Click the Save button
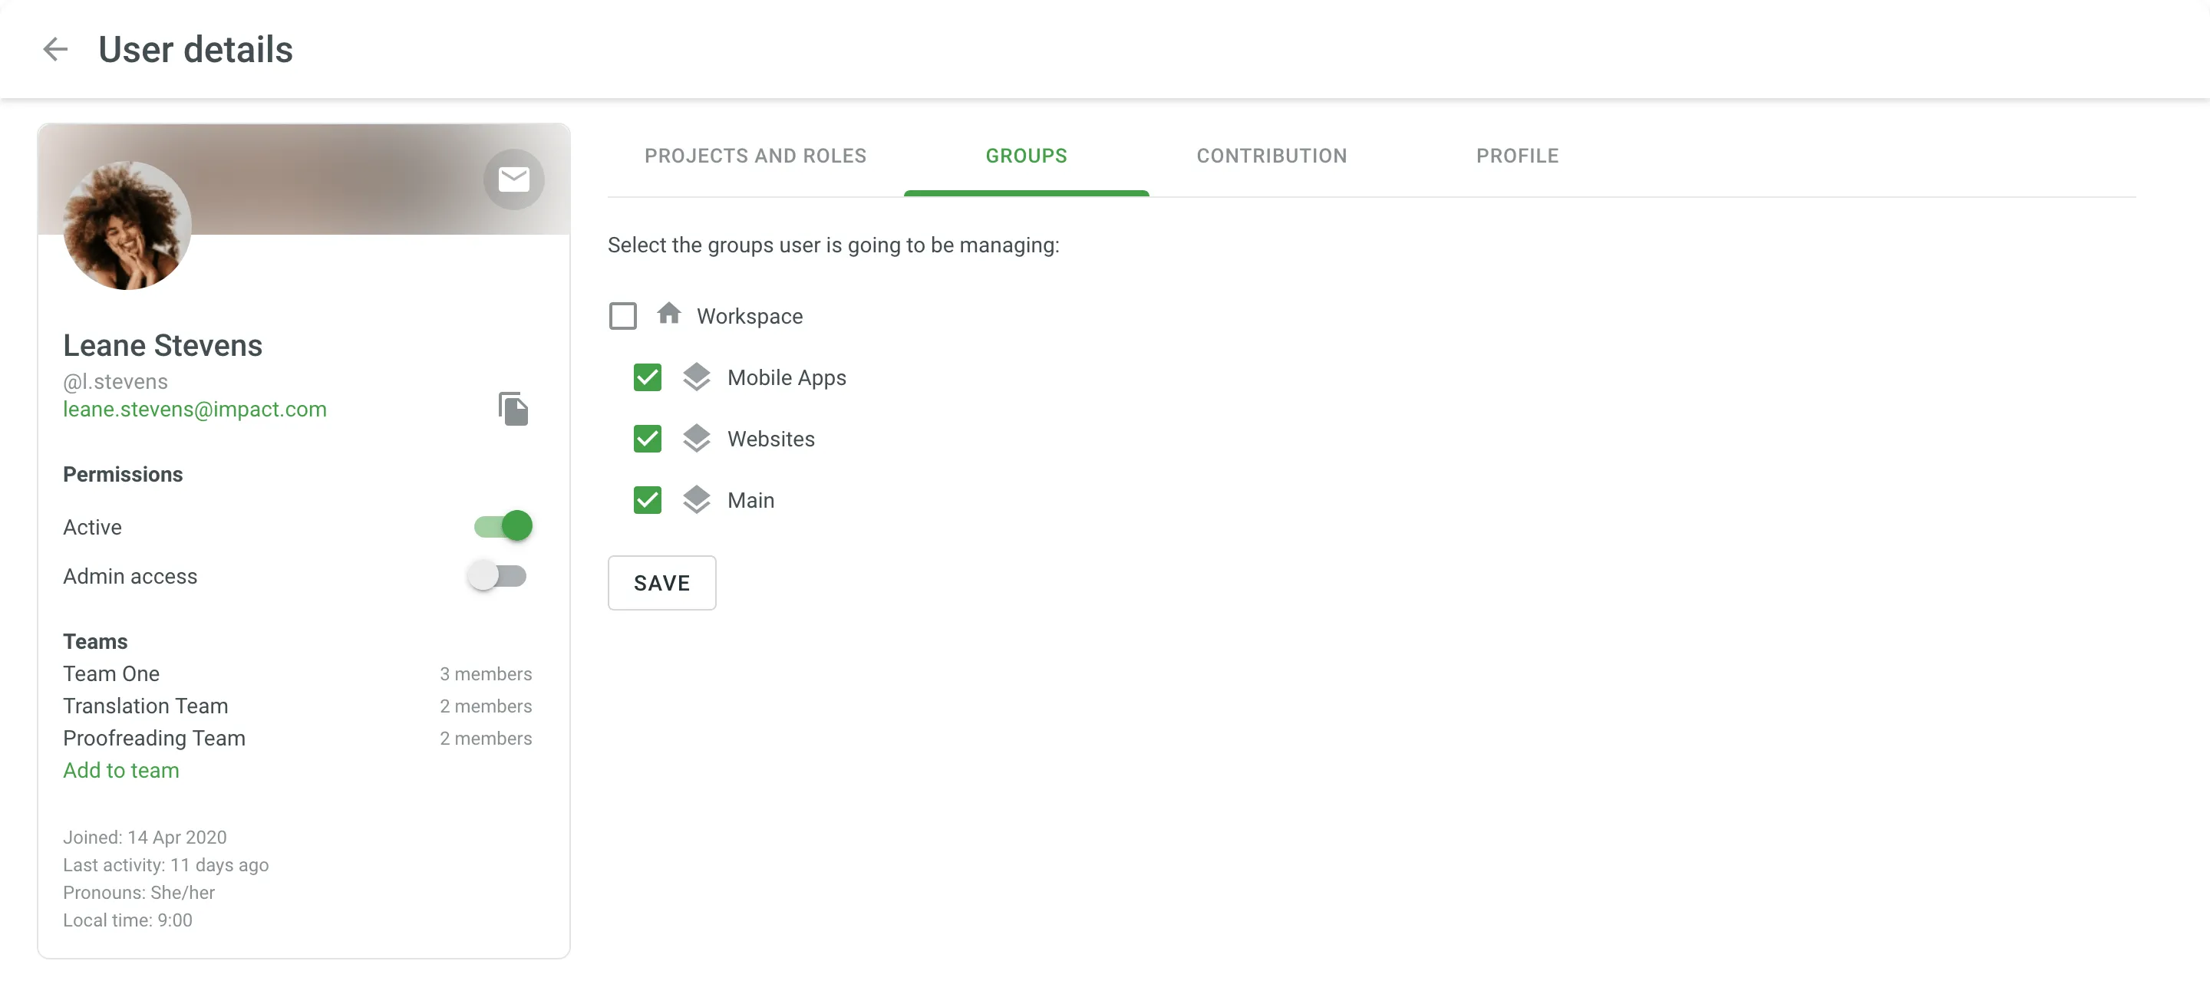The image size is (2210, 994). click(x=662, y=581)
